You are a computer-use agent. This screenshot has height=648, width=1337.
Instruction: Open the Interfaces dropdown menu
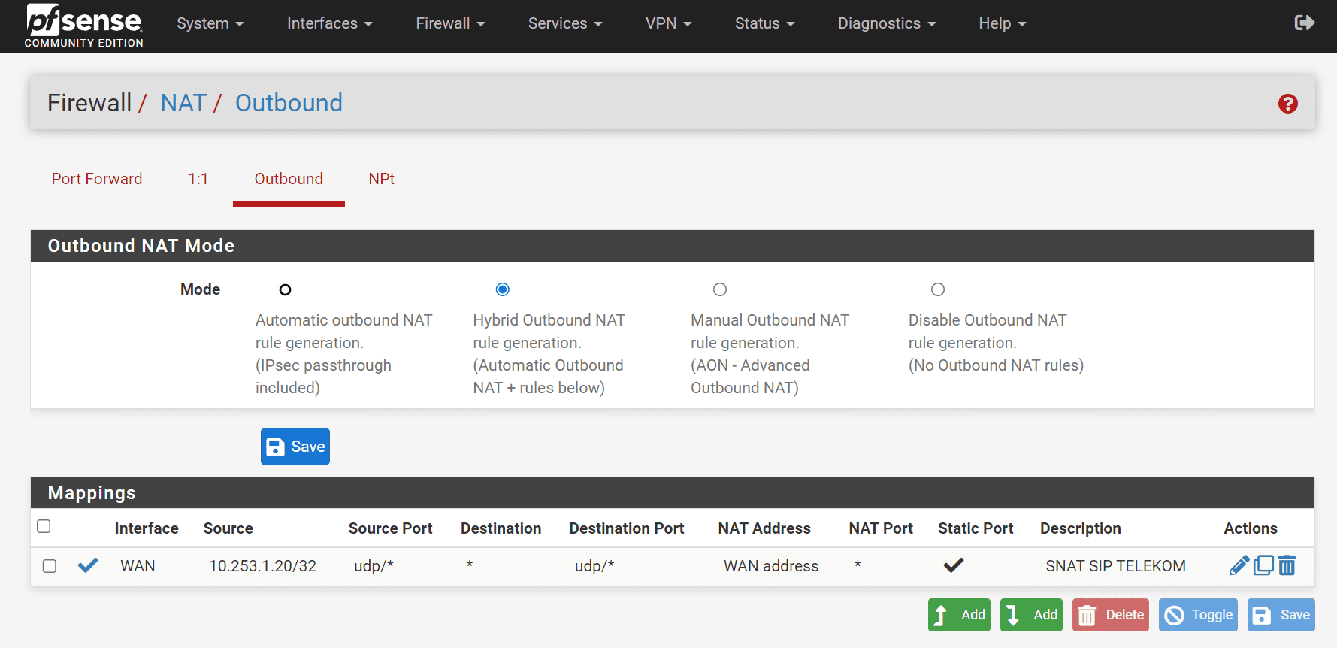[330, 23]
